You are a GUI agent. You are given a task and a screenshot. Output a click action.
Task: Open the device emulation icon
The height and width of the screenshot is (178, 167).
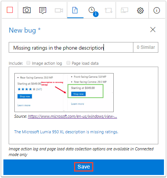[x=124, y=10]
